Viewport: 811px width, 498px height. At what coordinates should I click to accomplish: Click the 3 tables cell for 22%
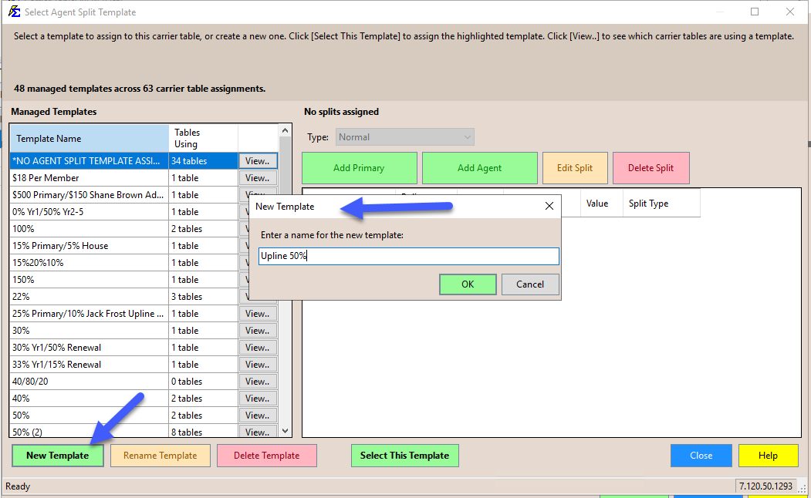[x=203, y=297]
